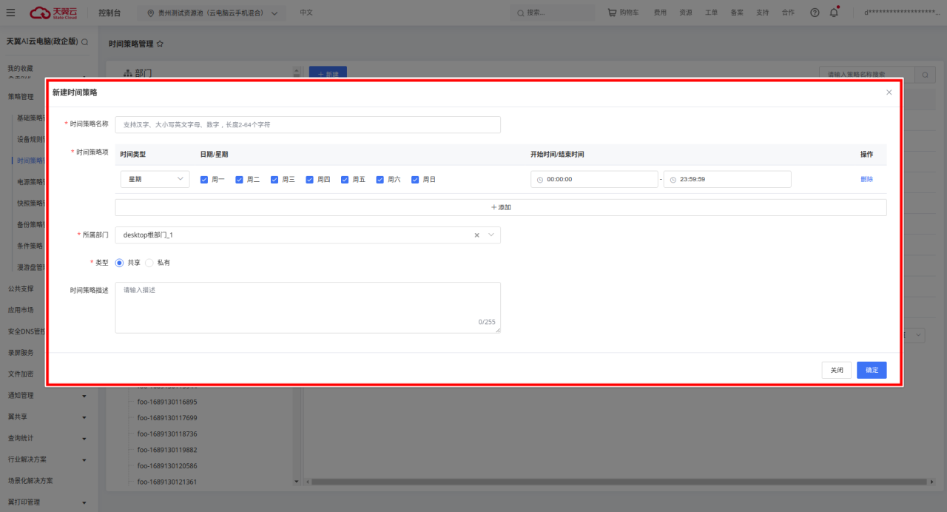Screen dimensions: 947x512
Task: Clear the desktop根部门_1 selection with the x icon
Action: 476,235
